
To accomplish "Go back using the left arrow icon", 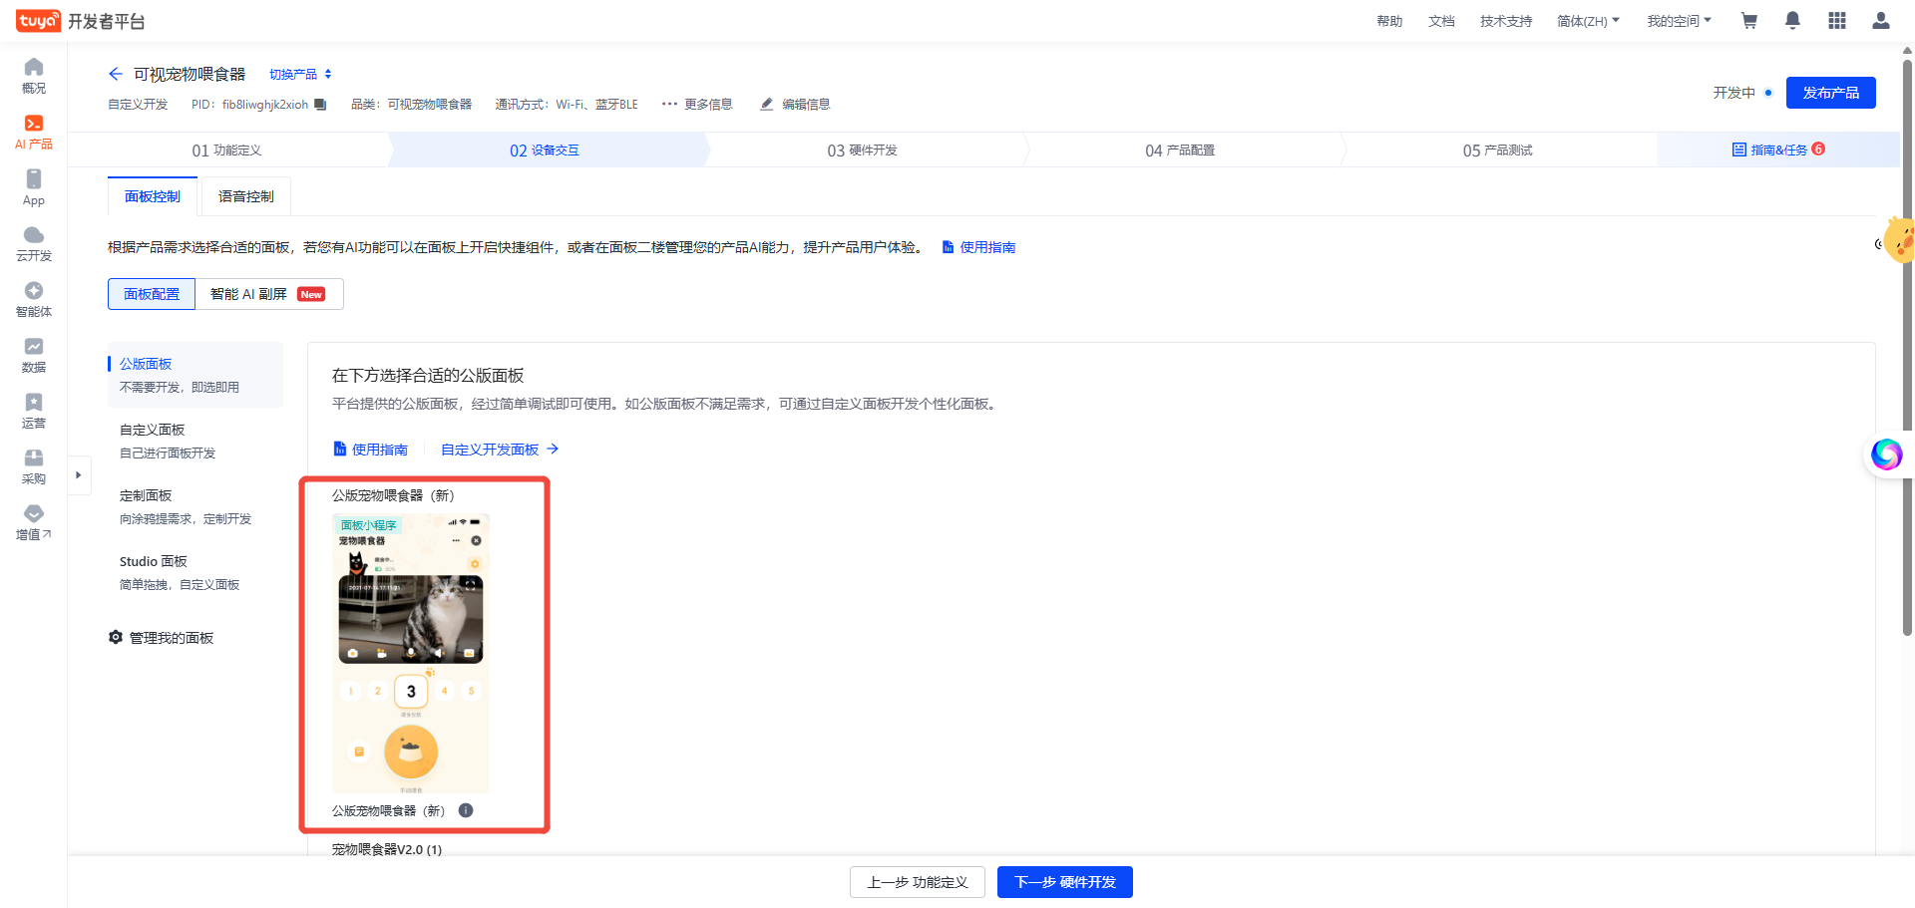I will coord(115,74).
